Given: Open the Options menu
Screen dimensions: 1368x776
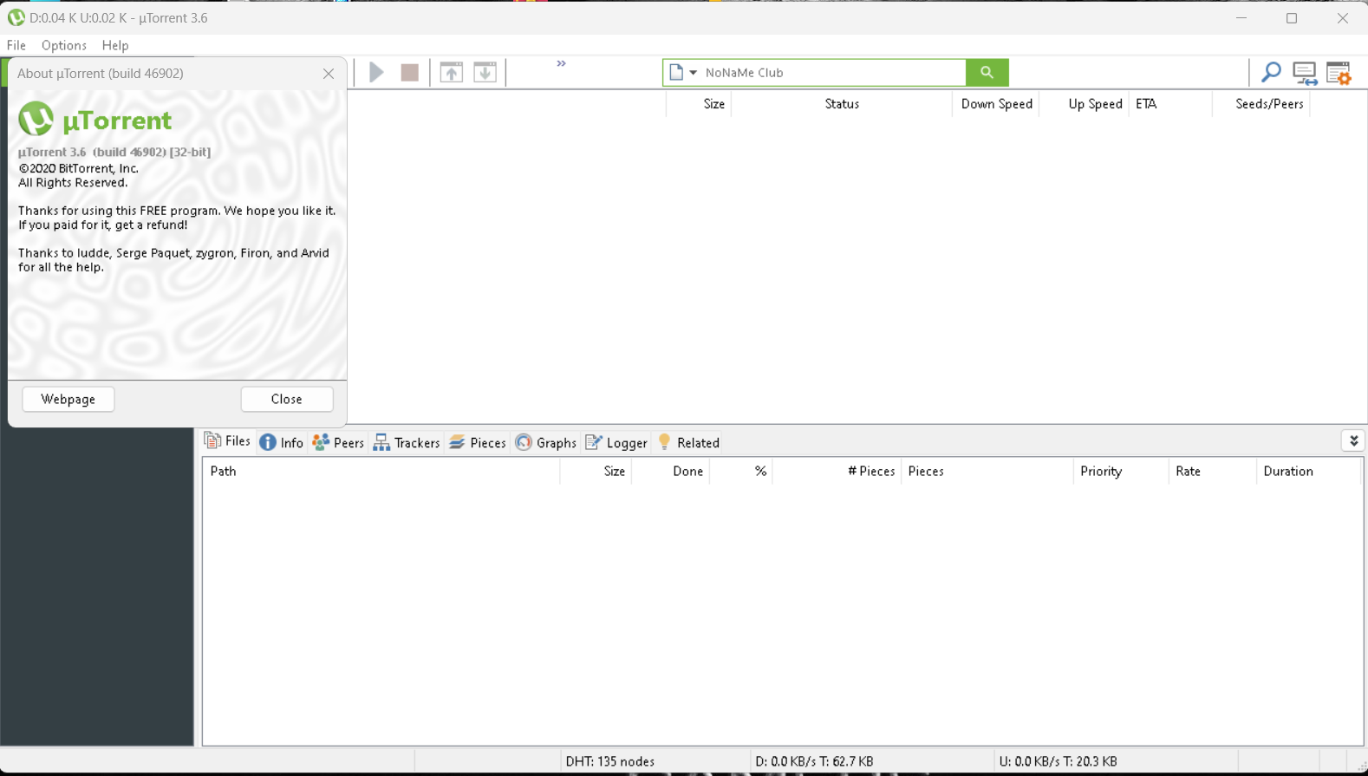Looking at the screenshot, I should 64,45.
